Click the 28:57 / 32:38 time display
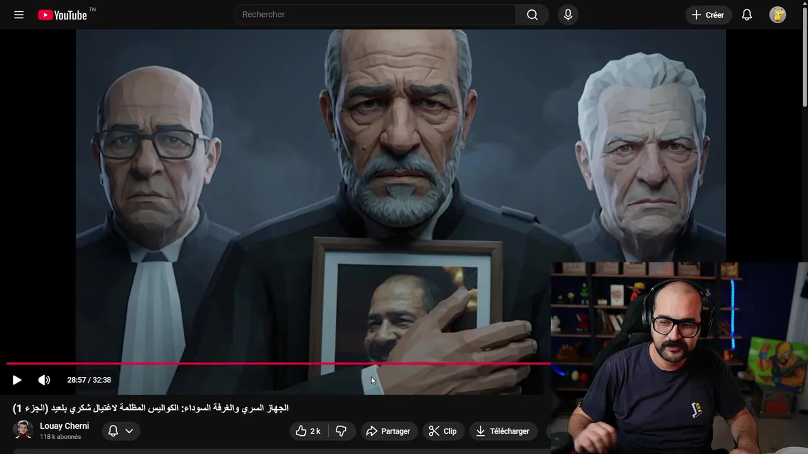 [89, 380]
